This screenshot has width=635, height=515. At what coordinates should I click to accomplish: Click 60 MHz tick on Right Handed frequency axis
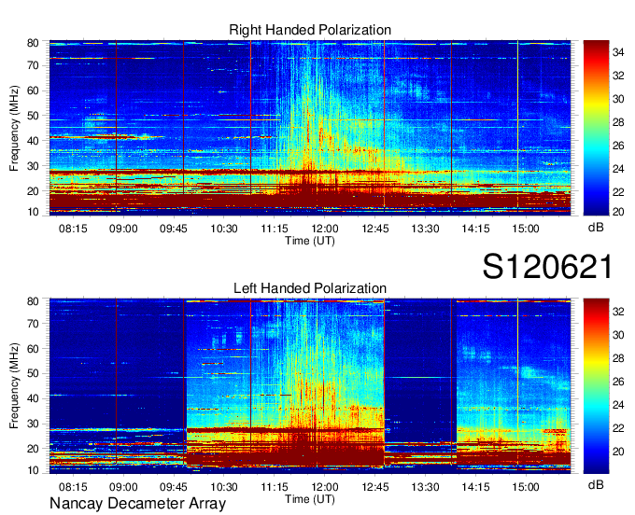click(33, 90)
